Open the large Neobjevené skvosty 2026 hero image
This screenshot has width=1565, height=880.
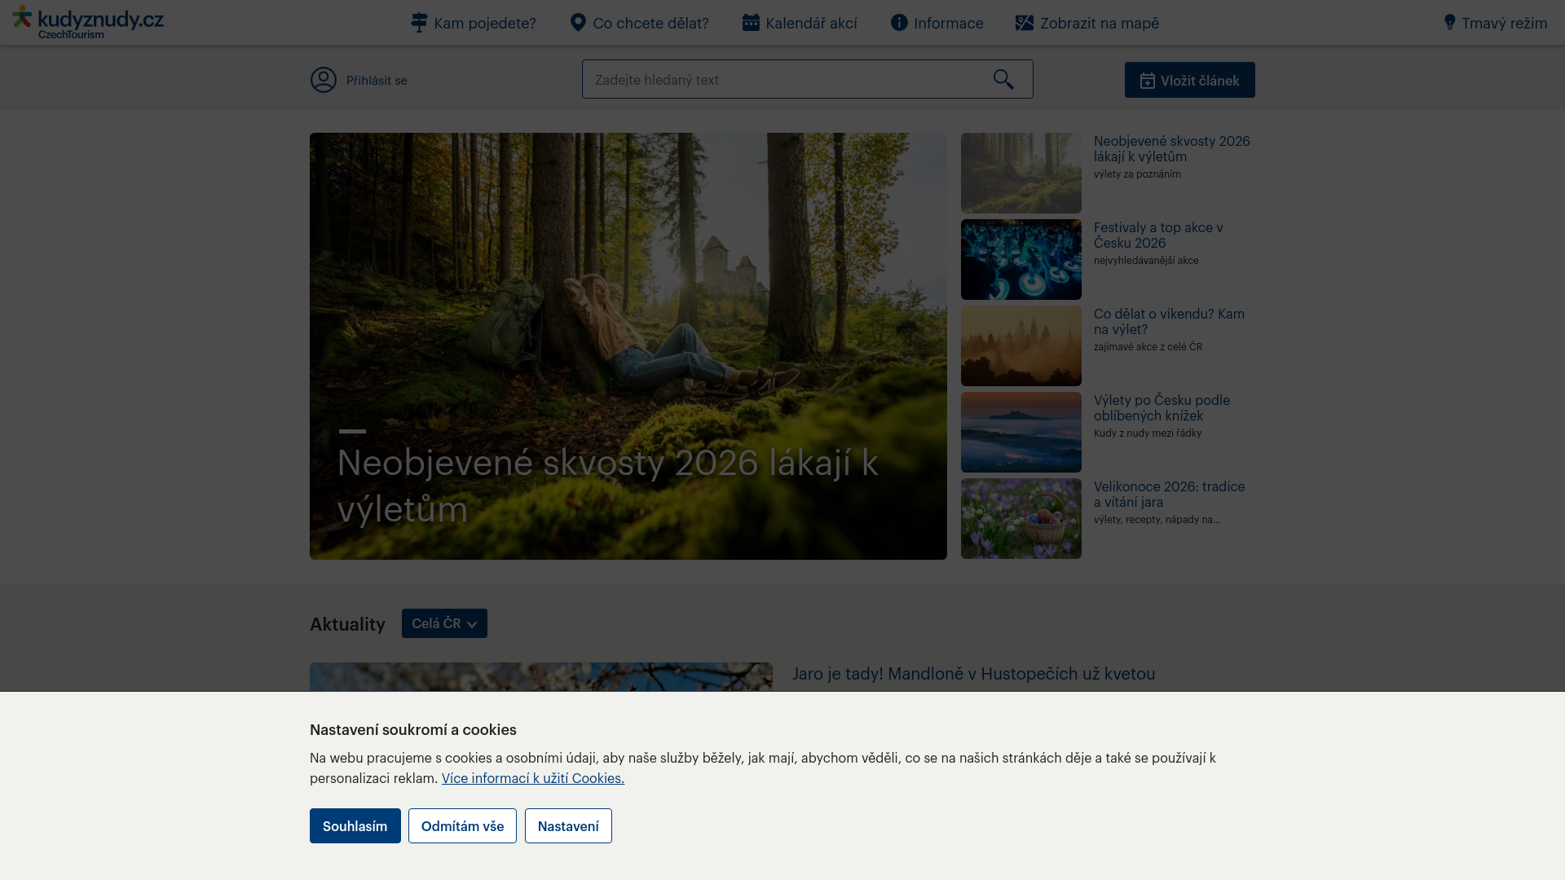point(628,346)
